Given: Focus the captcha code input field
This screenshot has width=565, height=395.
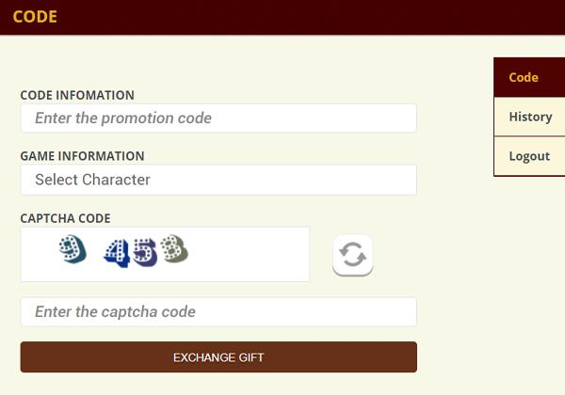Looking at the screenshot, I should (x=218, y=311).
